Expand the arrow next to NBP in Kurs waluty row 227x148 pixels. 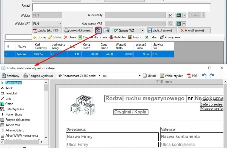[x=184, y=15]
